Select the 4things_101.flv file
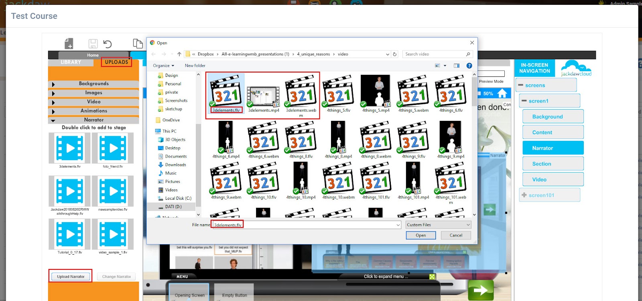642x301 pixels. tap(376, 181)
